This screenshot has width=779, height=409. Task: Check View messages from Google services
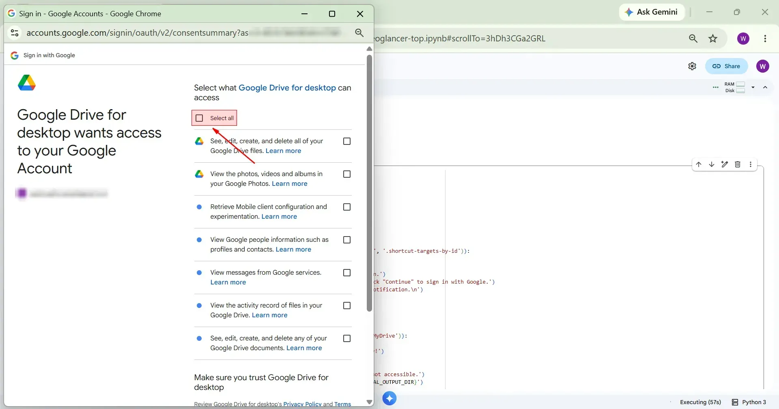coord(347,273)
